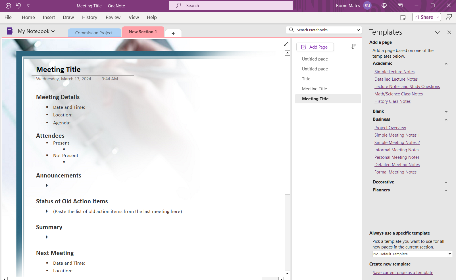This screenshot has height=280, width=456.
Task: Open the Home tab
Action: point(28,17)
